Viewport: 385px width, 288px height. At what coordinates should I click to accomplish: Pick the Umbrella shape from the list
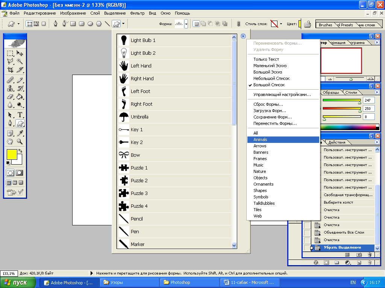(x=174, y=117)
